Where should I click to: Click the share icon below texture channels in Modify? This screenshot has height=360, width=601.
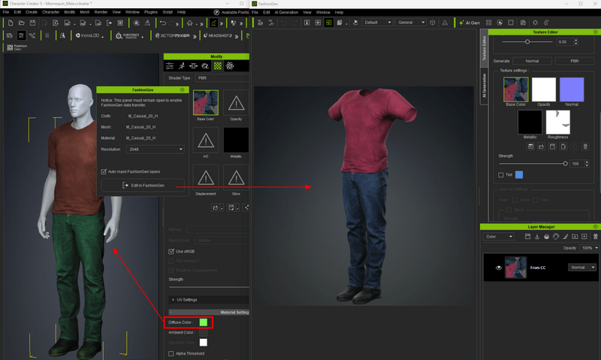[246, 207]
